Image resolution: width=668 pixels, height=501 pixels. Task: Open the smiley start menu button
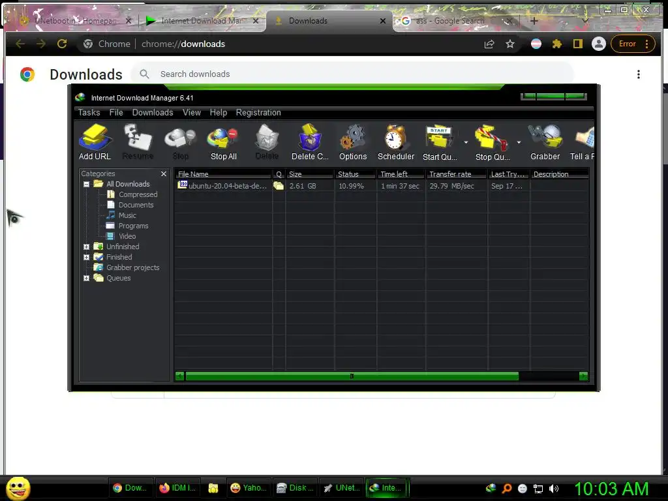pos(18,488)
